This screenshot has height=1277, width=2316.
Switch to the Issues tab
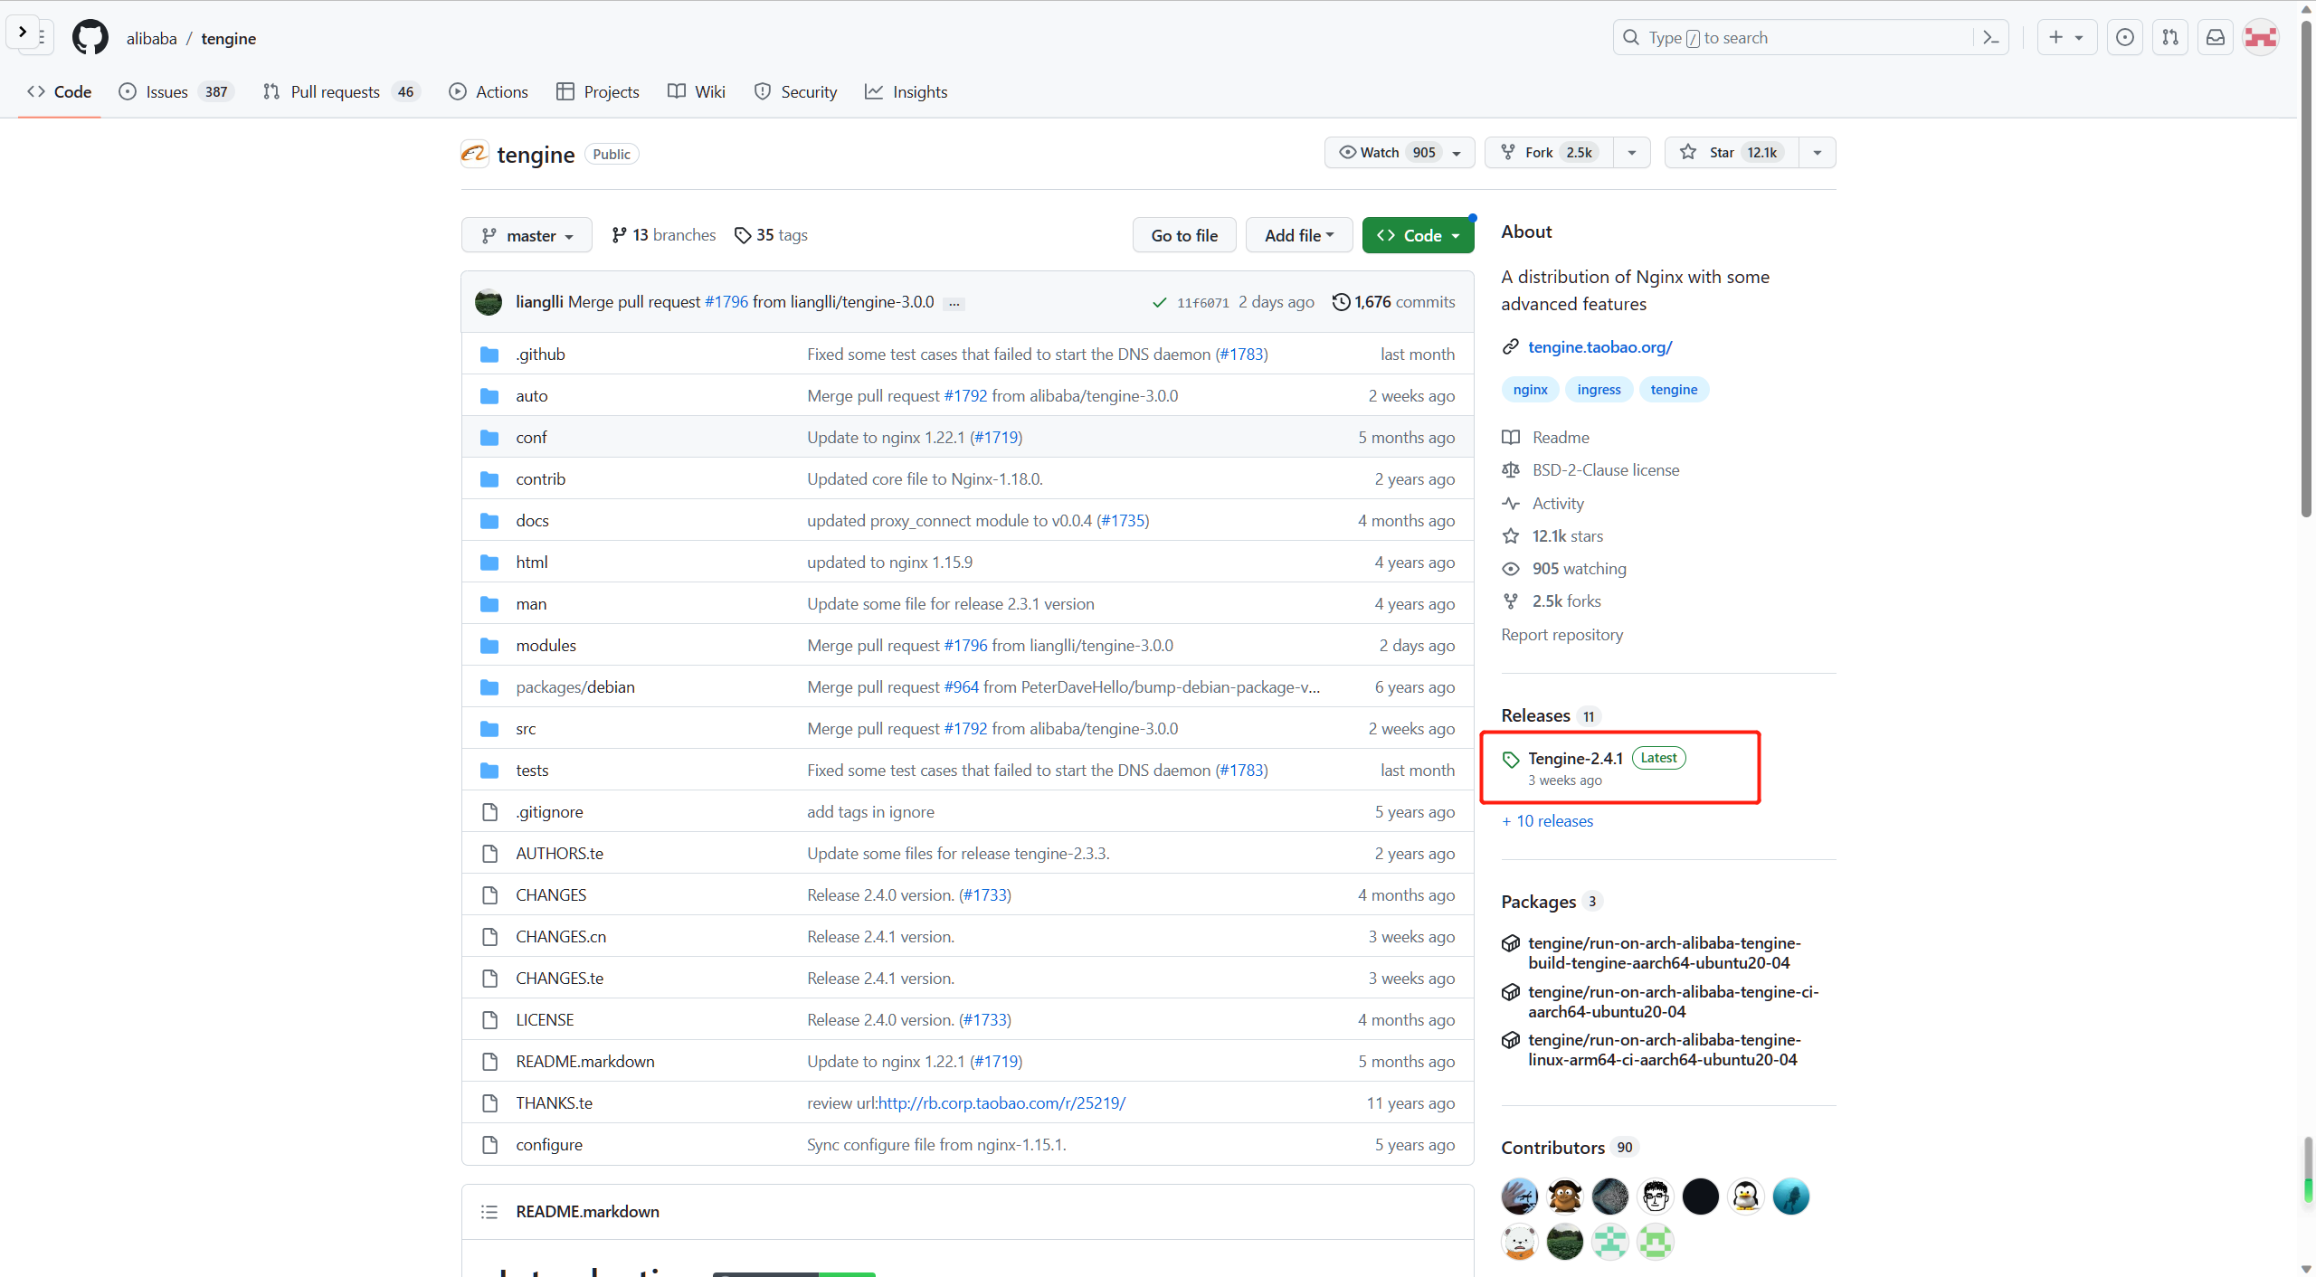[x=177, y=92]
